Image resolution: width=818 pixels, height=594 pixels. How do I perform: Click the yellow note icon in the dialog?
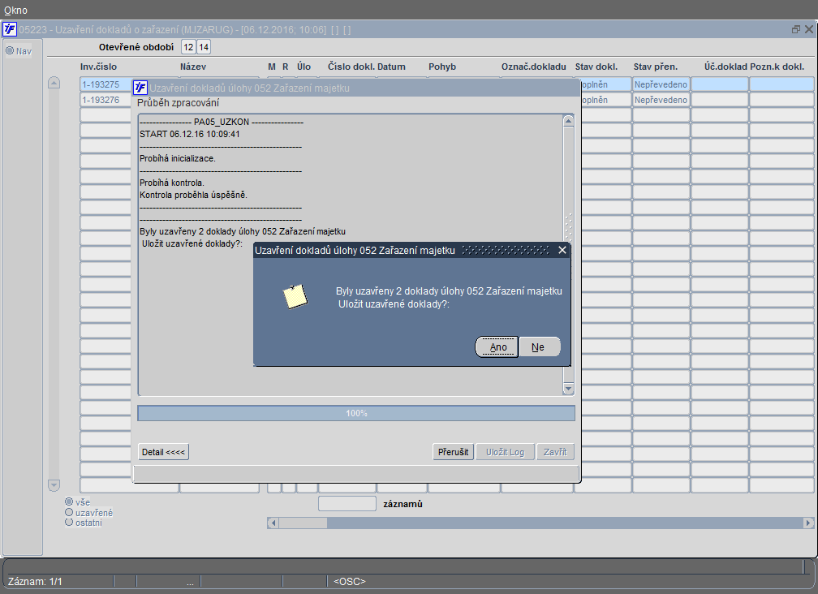pos(295,296)
